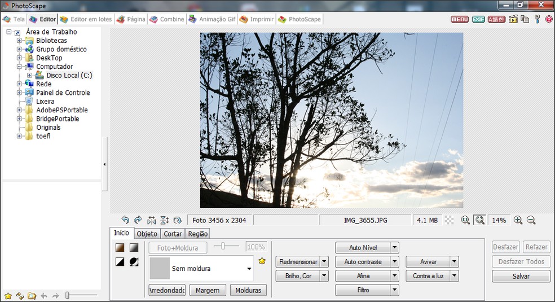The image size is (555, 302).
Task: Select the Originals folder
Action: 48,128
